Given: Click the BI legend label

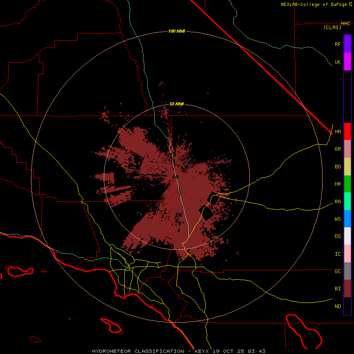Looking at the screenshot, I should pyautogui.click(x=338, y=289).
